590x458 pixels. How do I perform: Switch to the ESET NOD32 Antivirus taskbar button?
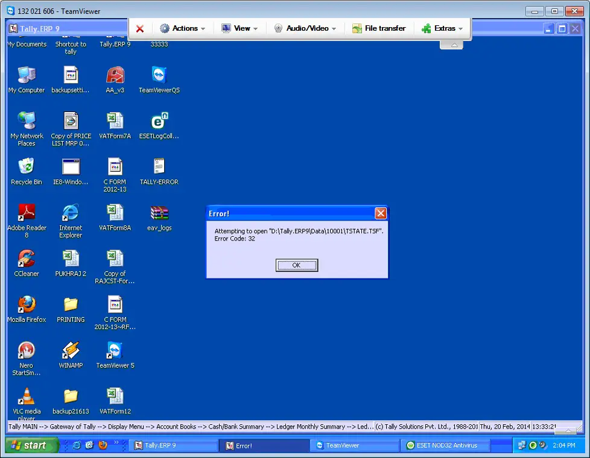coord(445,445)
